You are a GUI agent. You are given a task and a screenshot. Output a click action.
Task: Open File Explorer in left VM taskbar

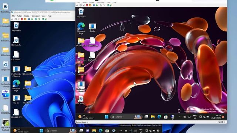click(x=94, y=130)
